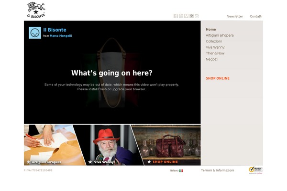Click the smiley avatar in video player
Image resolution: width=287 pixels, height=191 pixels.
click(x=35, y=33)
